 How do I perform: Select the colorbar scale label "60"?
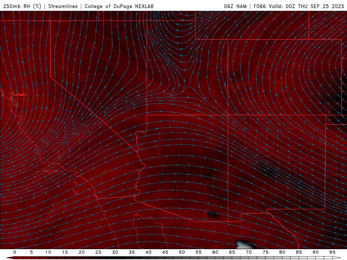[x=215, y=252]
